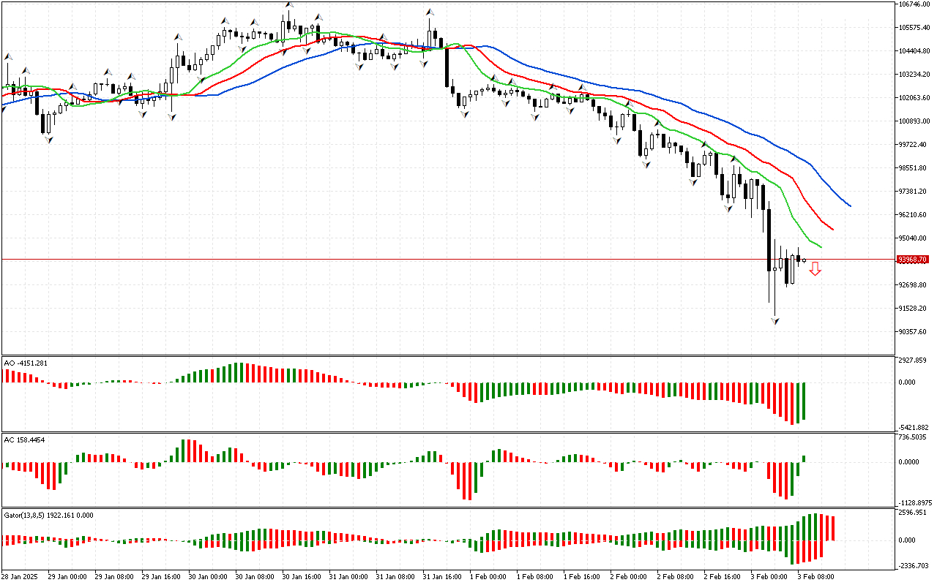Click the 3 Feb 08:00 time label

click(x=816, y=577)
